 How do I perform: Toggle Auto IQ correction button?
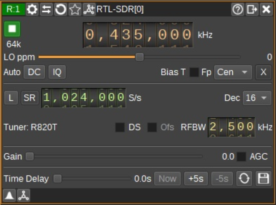57,72
